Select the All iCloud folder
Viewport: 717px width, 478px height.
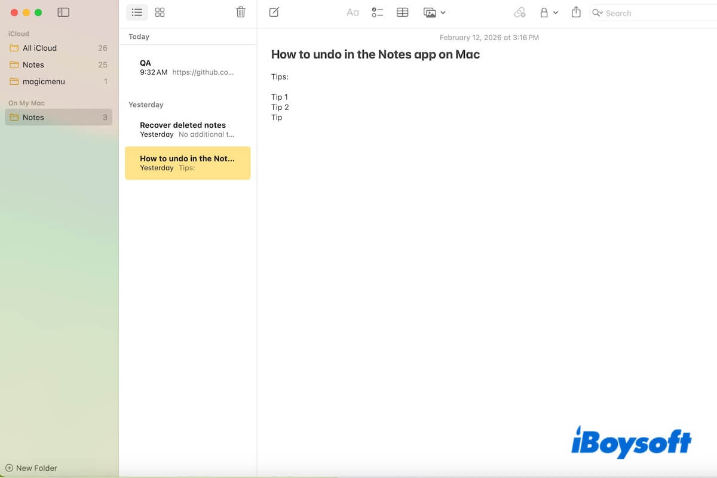pyautogui.click(x=40, y=48)
